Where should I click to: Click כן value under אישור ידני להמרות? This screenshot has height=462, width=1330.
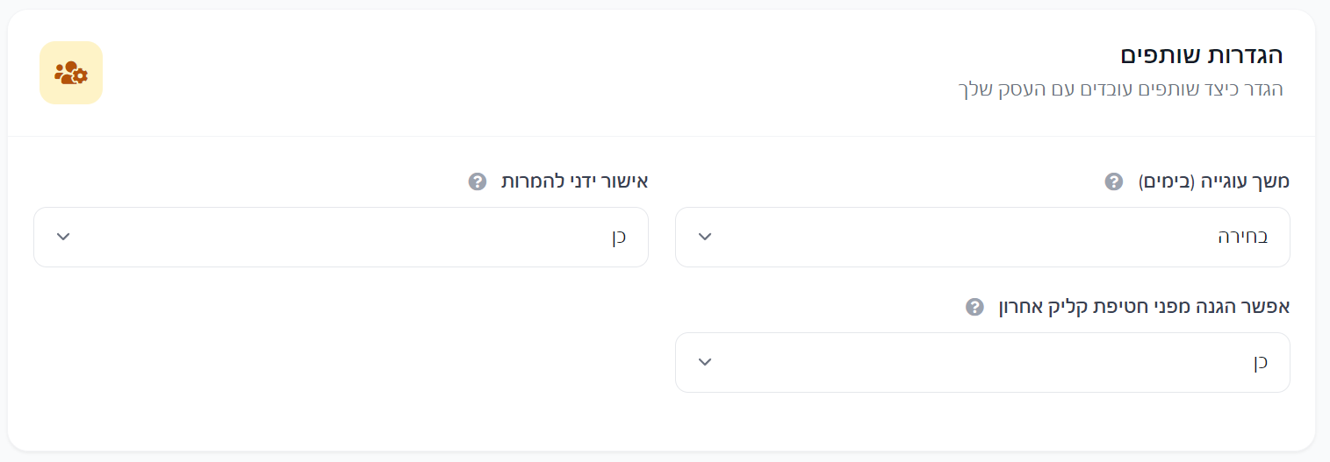click(x=619, y=237)
